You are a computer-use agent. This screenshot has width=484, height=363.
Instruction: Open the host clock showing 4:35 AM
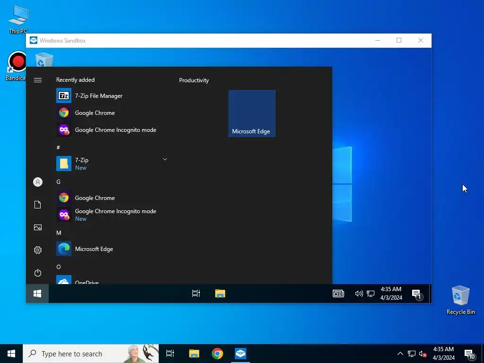(443, 354)
